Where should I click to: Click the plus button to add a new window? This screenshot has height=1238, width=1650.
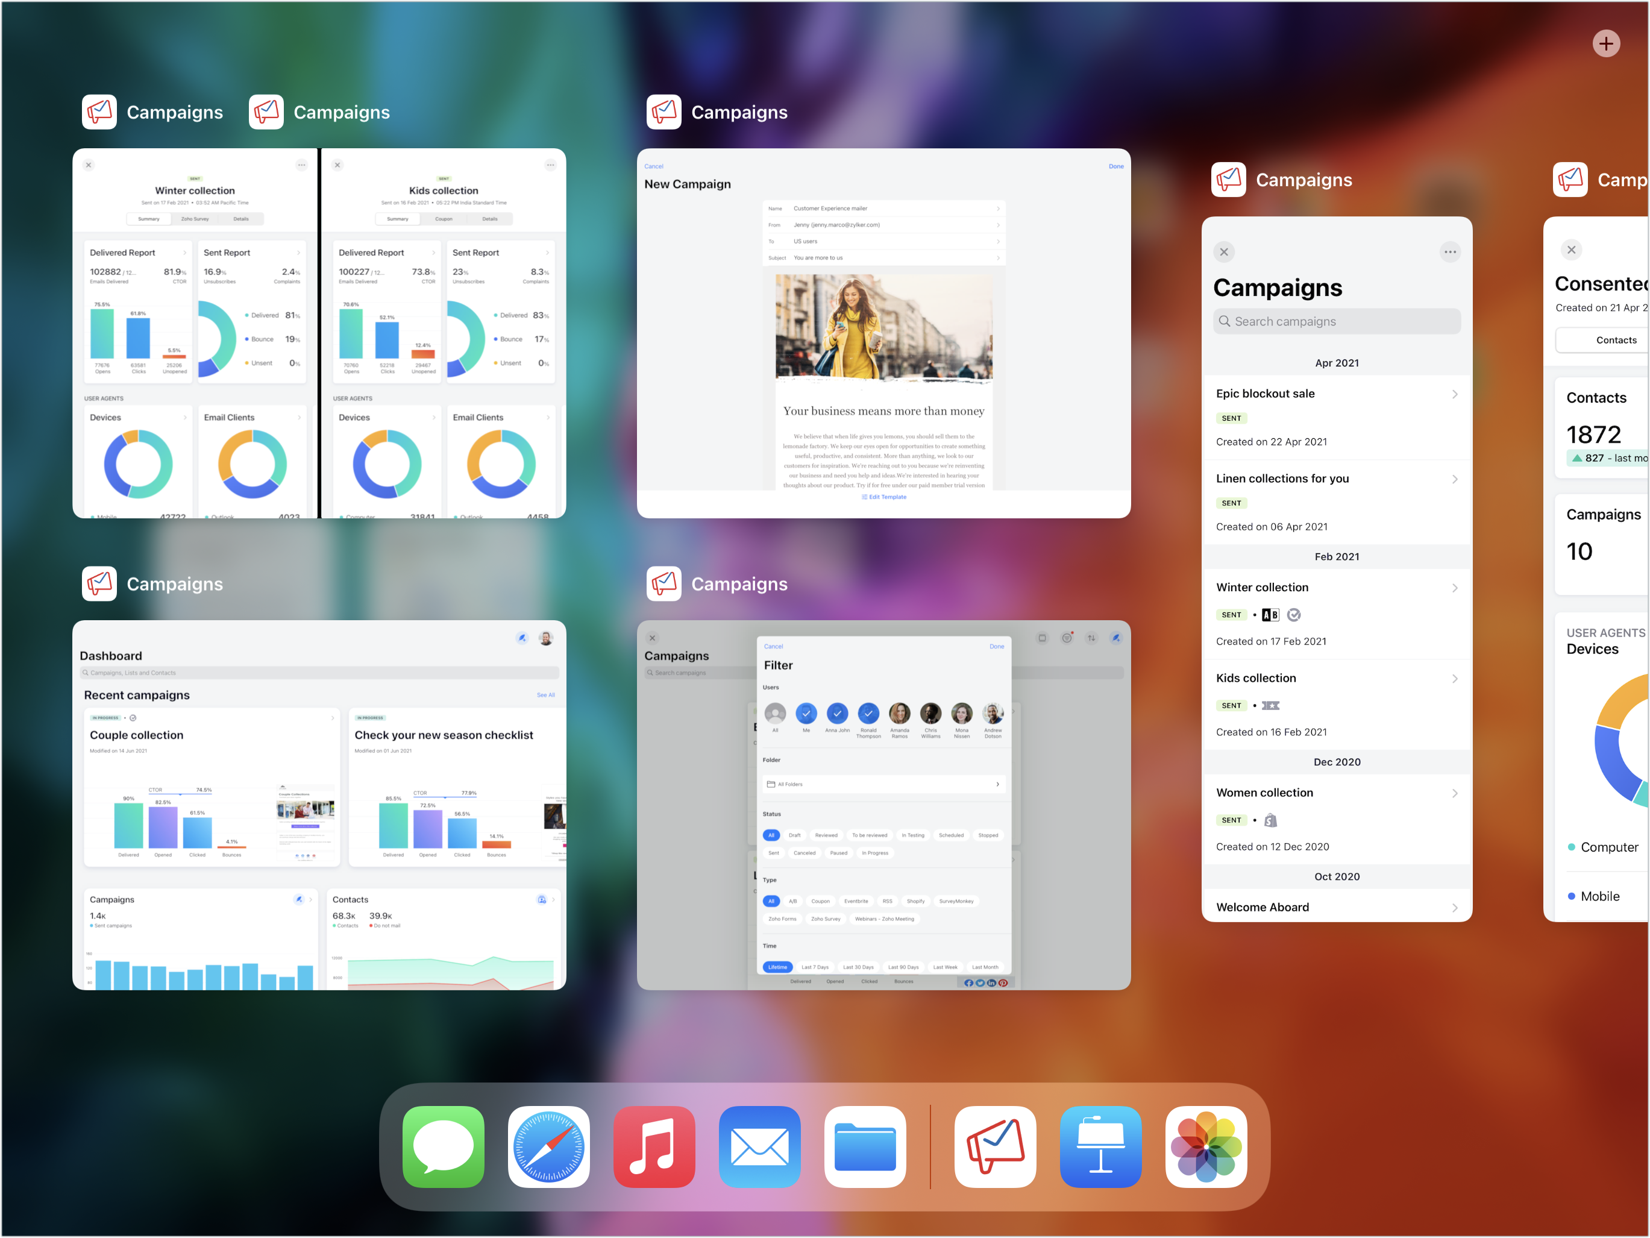[x=1605, y=43]
